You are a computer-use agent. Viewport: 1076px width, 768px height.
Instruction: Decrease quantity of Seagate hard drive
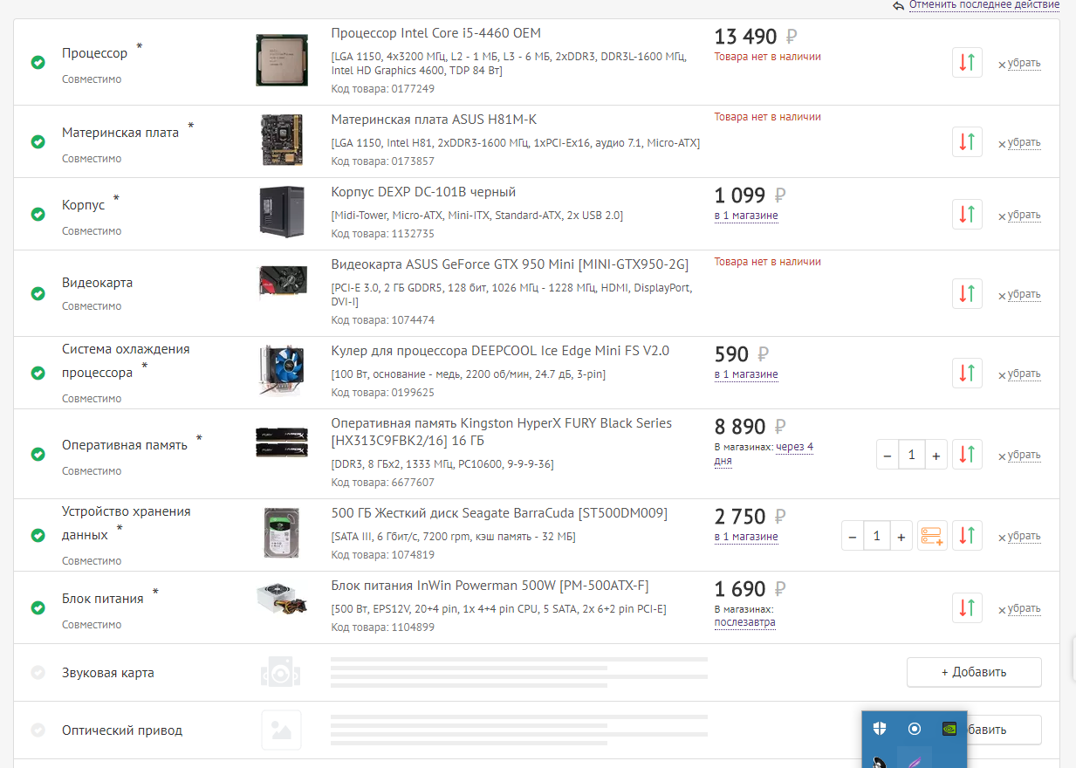point(853,536)
